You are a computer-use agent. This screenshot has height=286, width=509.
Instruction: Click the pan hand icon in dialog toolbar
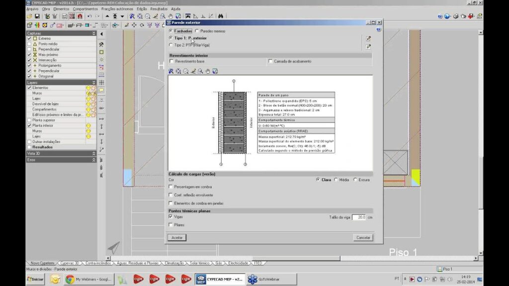click(x=208, y=71)
